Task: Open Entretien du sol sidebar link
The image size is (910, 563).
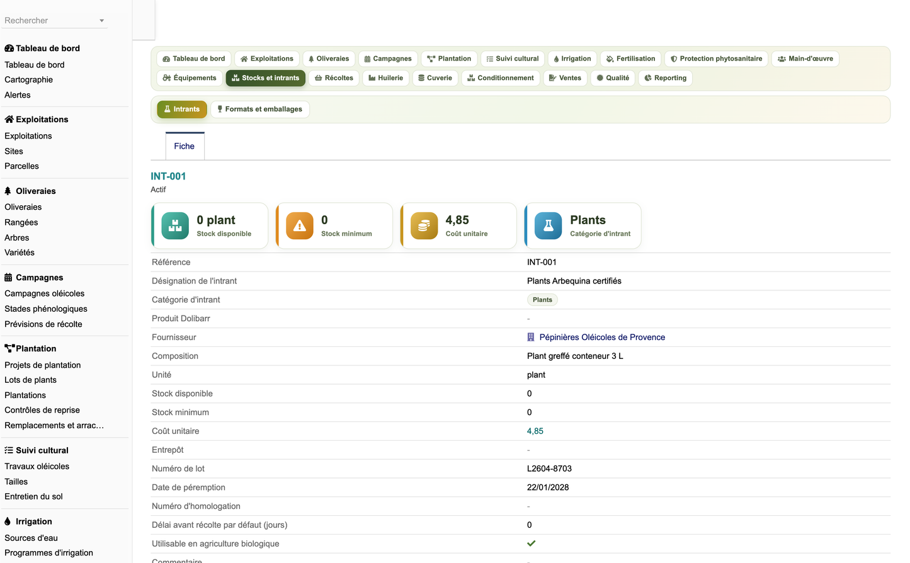Action: (x=34, y=496)
